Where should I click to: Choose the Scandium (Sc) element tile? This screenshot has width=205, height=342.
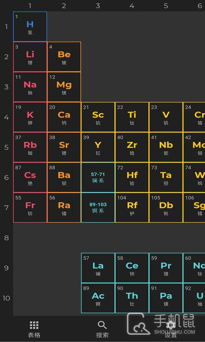pyautogui.click(x=98, y=117)
